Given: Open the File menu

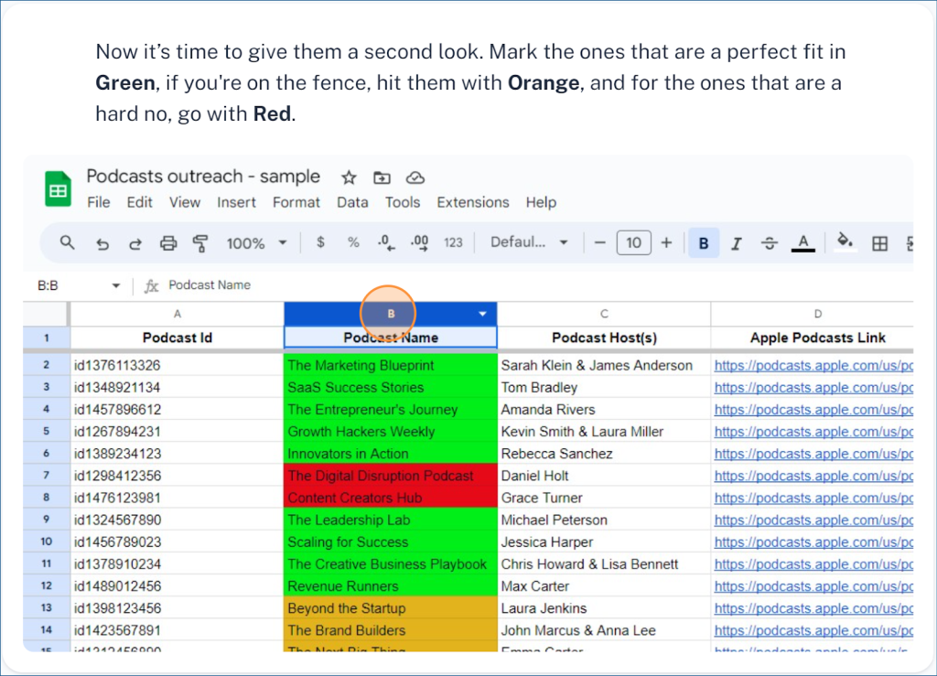Looking at the screenshot, I should click(99, 202).
